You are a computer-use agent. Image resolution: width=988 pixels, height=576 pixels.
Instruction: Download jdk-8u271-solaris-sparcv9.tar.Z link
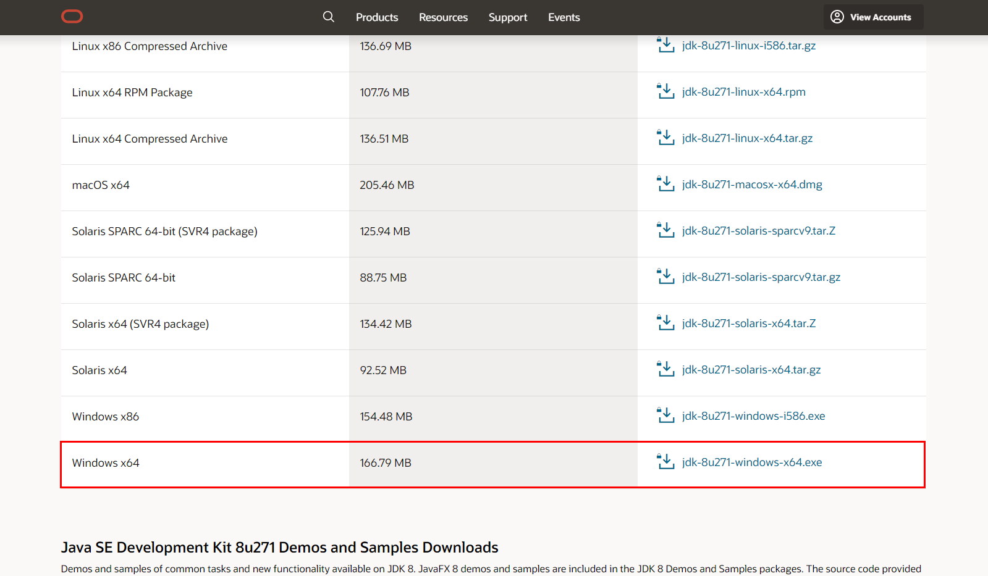(759, 231)
